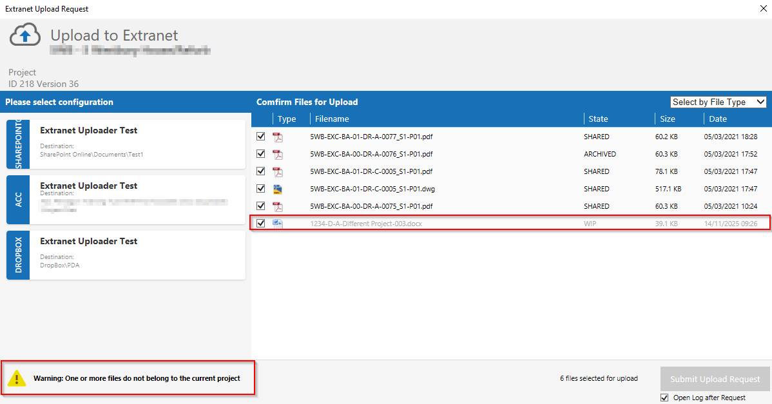The width and height of the screenshot is (772, 404).
Task: Uncheck the ARCHIVED file 0076 checkbox
Action: tap(261, 154)
